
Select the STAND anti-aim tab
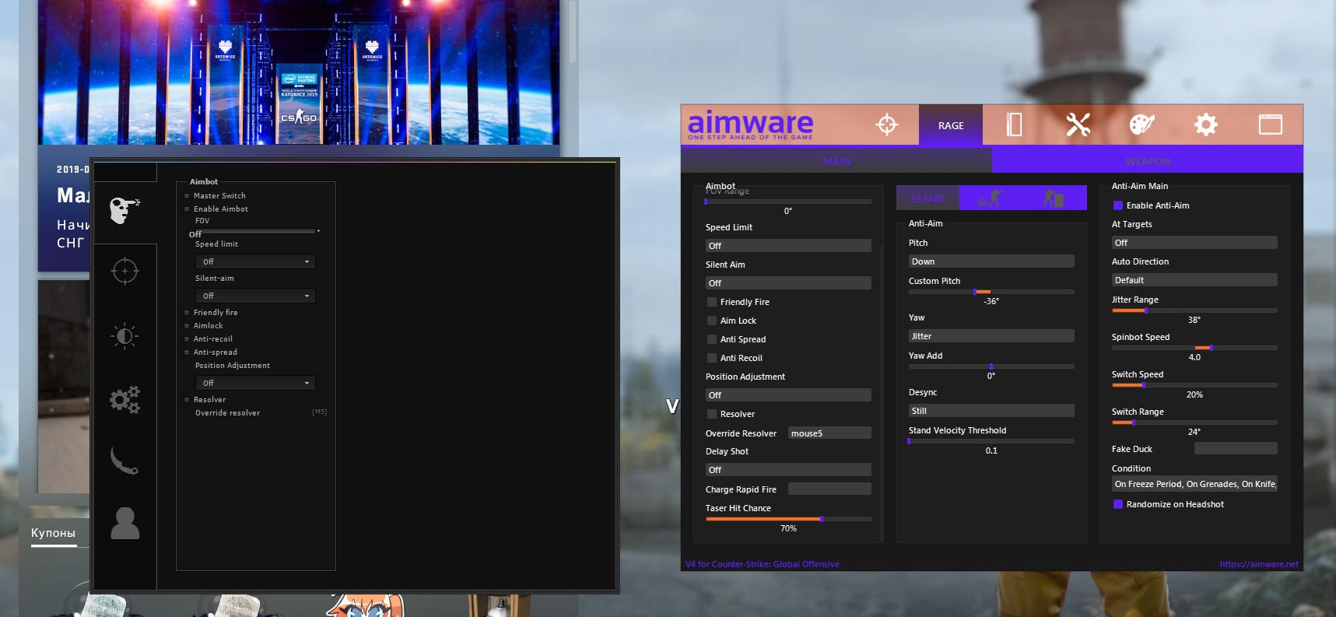(927, 198)
